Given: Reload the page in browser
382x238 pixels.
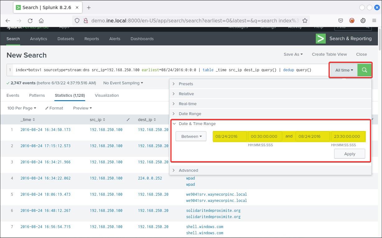Looking at the screenshot, I should pos(30,21).
